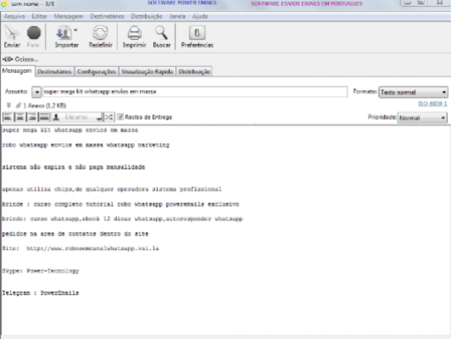Click the ISO-8859-1 encoding link
Viewport: 451px width, 339px height.
pyautogui.click(x=433, y=104)
